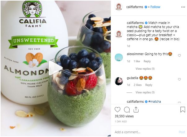
Task: Like the califiafarms #matcha comment
Action: pyautogui.click(x=179, y=102)
